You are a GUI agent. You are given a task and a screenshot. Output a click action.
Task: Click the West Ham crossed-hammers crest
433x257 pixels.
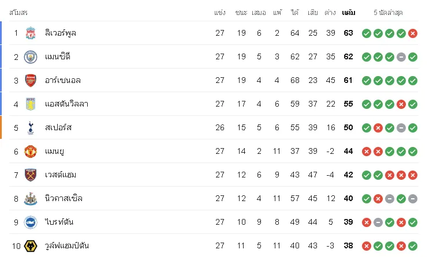[31, 175]
